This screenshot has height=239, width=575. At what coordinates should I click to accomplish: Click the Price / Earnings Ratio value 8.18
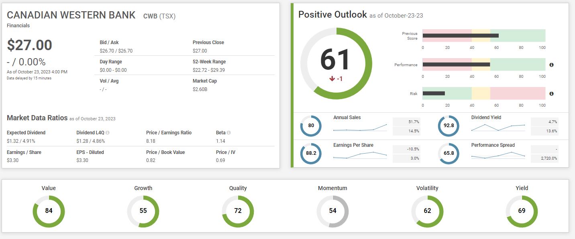click(x=151, y=141)
